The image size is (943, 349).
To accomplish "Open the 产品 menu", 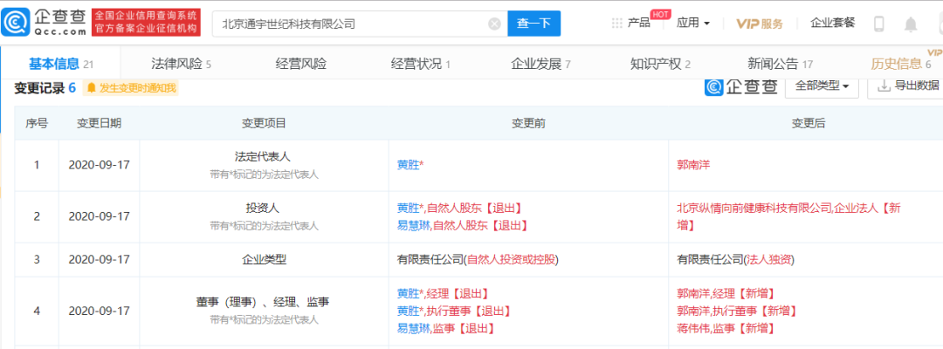I will pos(638,24).
